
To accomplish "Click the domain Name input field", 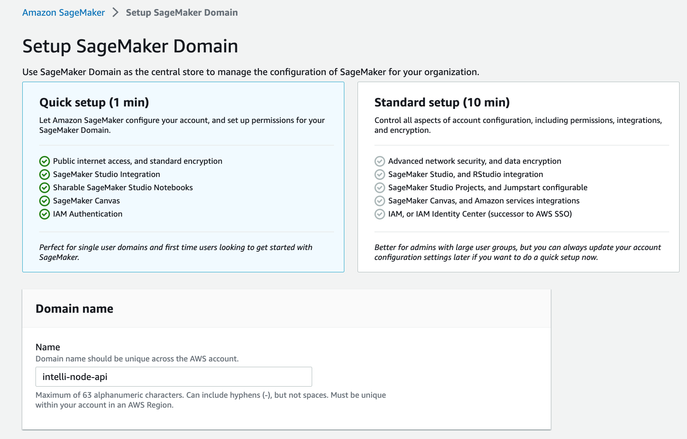I will [174, 377].
